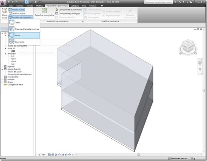Click the binoculars search icon
The height and width of the screenshot is (161, 207).
point(175,2)
